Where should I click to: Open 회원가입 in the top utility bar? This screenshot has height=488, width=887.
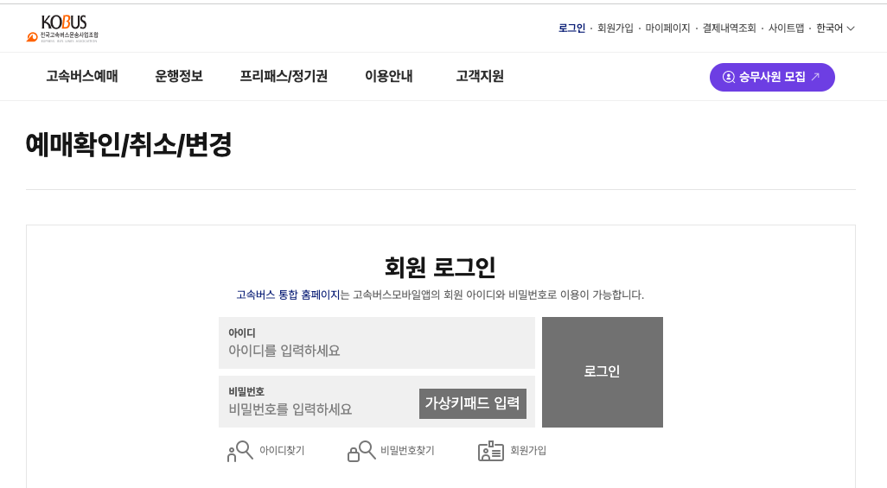click(616, 29)
